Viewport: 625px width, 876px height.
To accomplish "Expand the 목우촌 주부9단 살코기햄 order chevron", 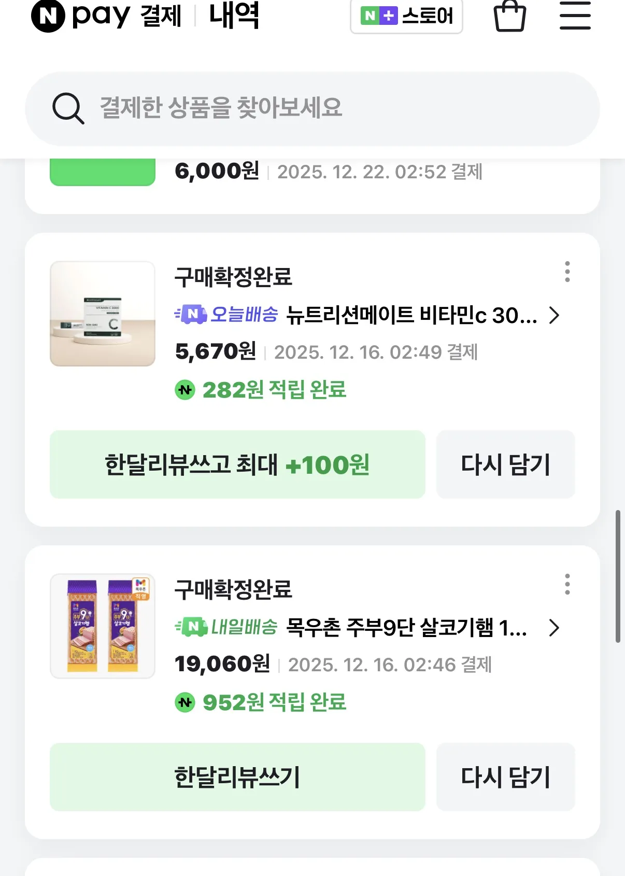I will click(554, 628).
